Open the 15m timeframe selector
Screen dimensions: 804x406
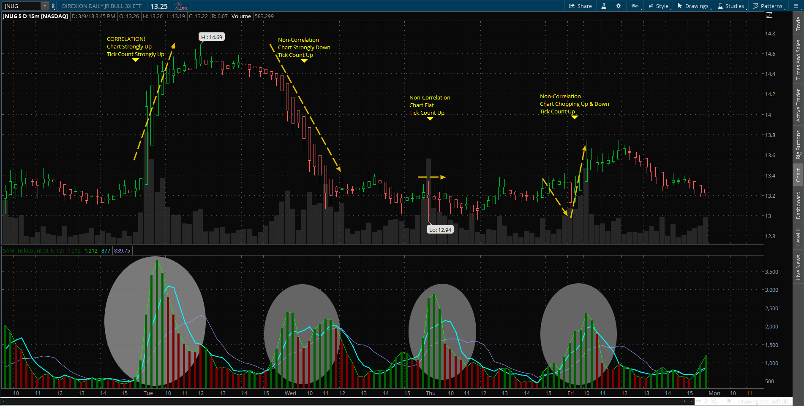click(x=635, y=6)
